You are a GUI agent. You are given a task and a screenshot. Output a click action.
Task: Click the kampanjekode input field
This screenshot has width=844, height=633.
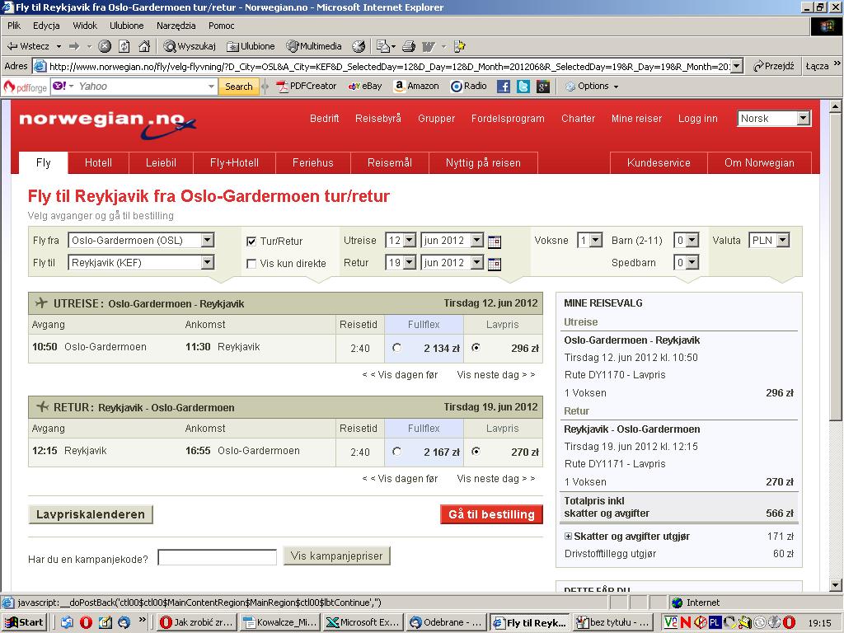217,557
